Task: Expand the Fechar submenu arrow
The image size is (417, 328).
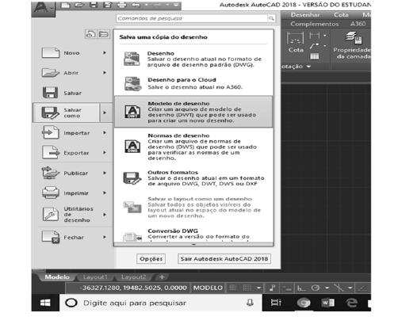Action: (x=105, y=237)
